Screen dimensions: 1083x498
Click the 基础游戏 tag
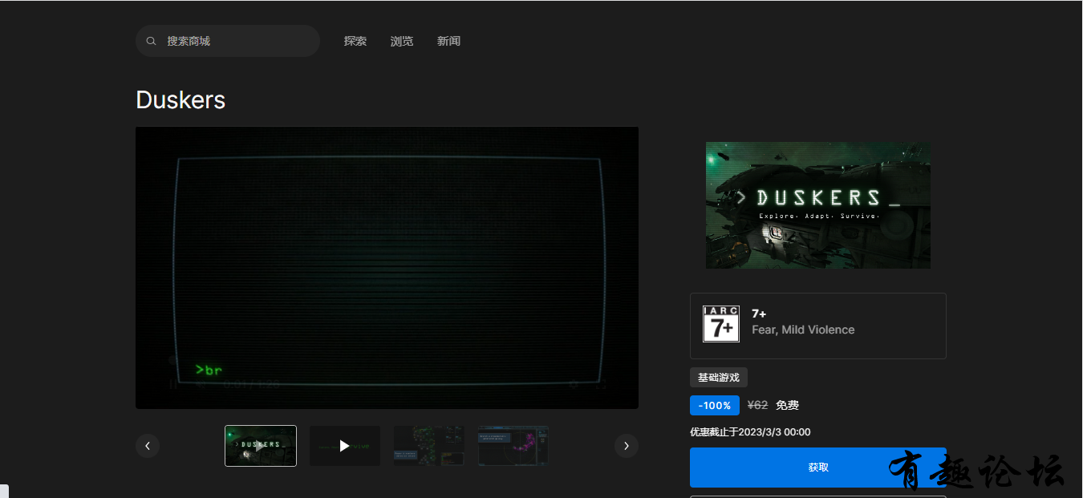[719, 378]
